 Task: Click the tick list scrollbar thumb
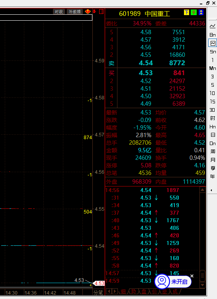tap(203, 276)
